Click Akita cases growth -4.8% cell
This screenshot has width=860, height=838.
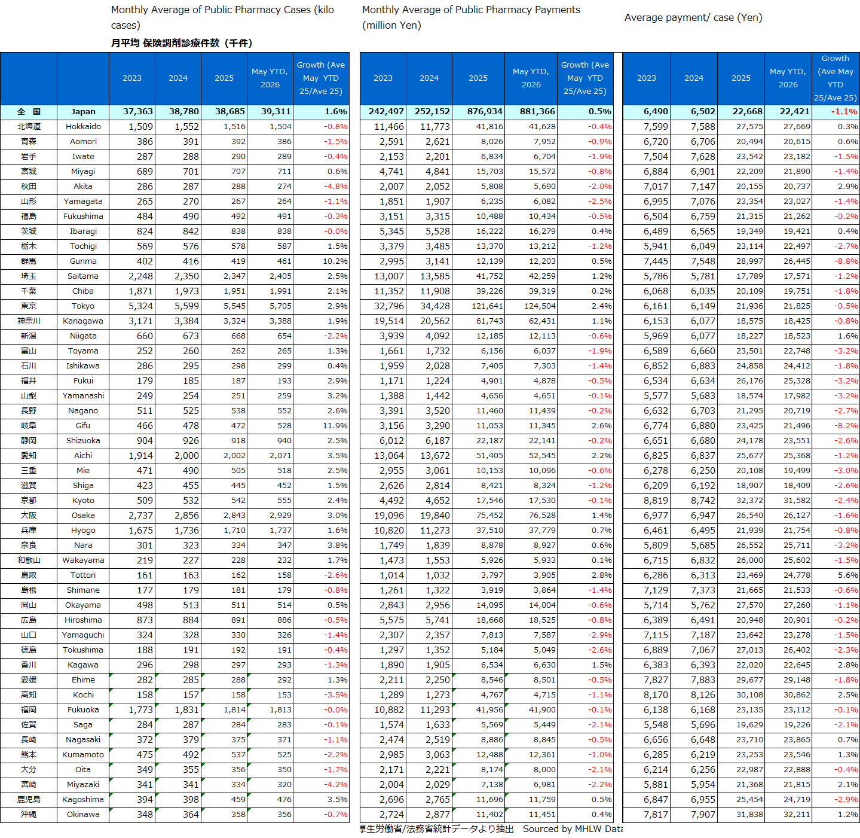click(x=321, y=186)
